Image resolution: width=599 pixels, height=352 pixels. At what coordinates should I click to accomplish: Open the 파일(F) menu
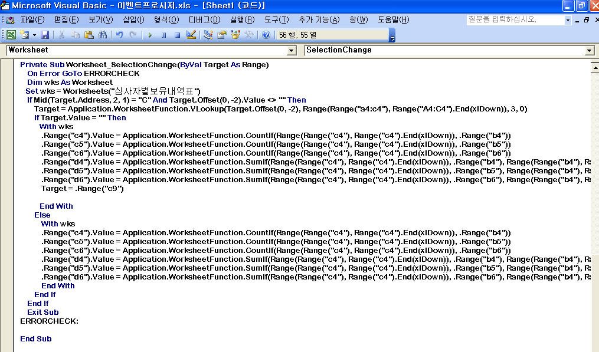point(32,20)
